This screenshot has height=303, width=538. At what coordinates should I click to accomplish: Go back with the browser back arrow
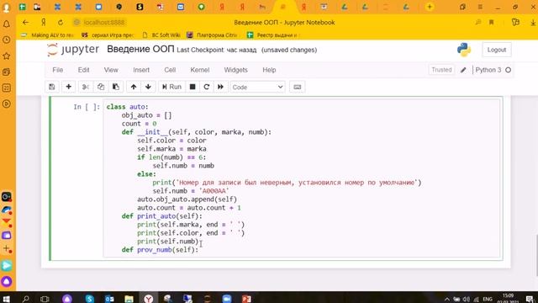[26, 23]
